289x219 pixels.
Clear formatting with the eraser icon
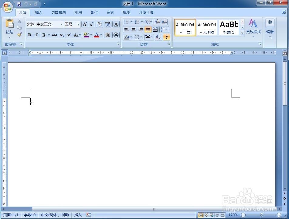(x=100, y=24)
